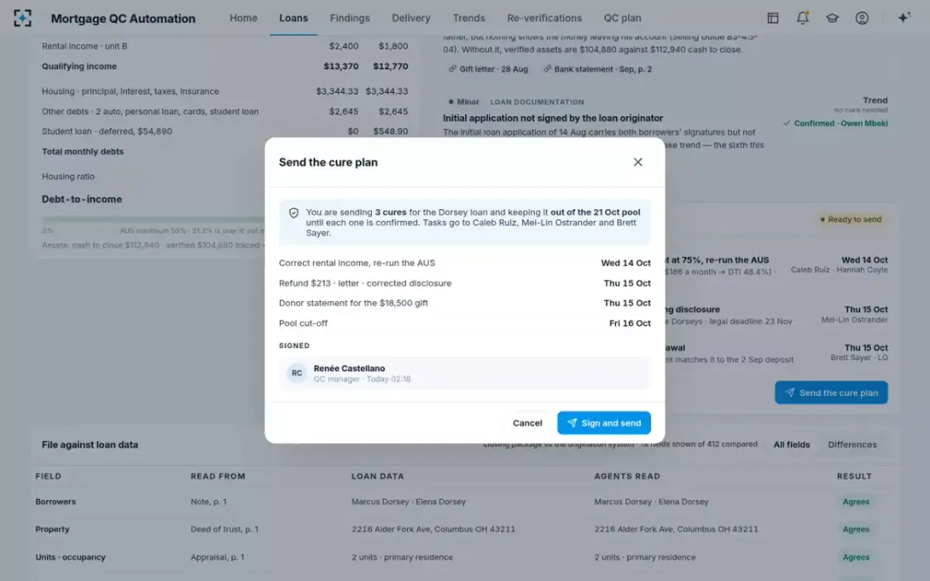The image size is (930, 581).
Task: Click the Borrowers field row
Action: coord(465,502)
